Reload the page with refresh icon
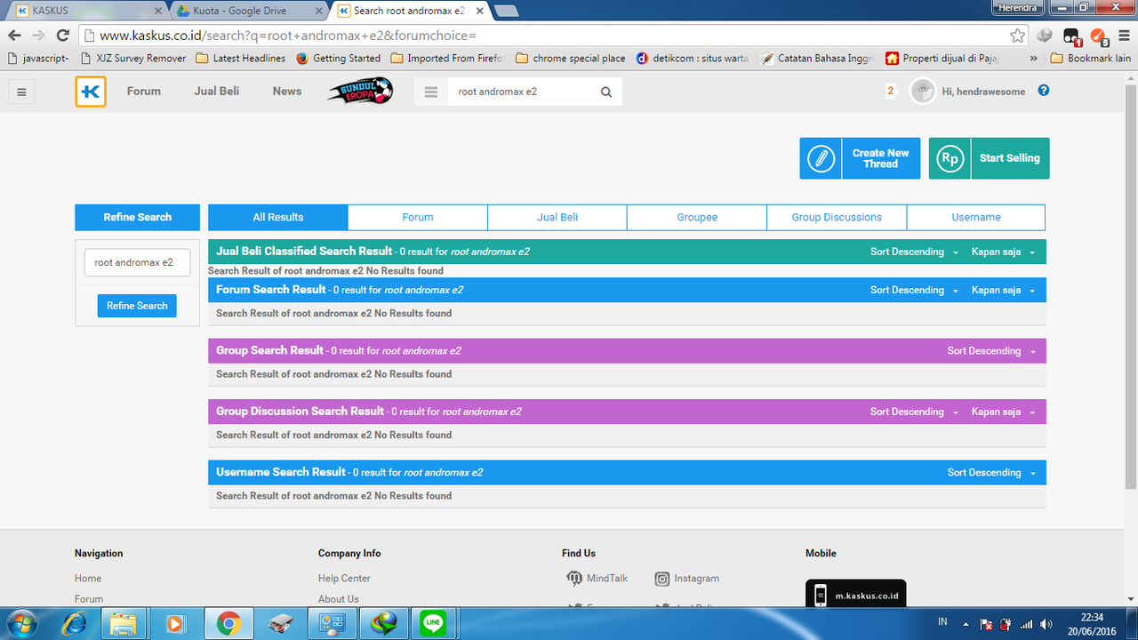The width and height of the screenshot is (1138, 640). (x=62, y=36)
